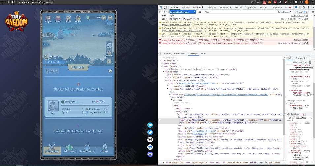The height and width of the screenshot is (166, 315).
Task: Open the Medium social link
Action: (150, 140)
